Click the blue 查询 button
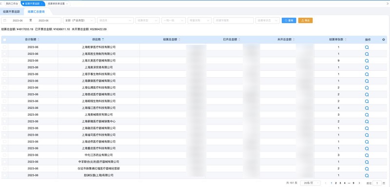This screenshot has width=390, height=187. 289,21
